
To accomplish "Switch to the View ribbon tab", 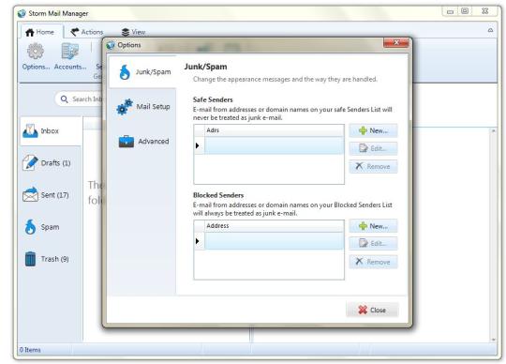I will [133, 32].
